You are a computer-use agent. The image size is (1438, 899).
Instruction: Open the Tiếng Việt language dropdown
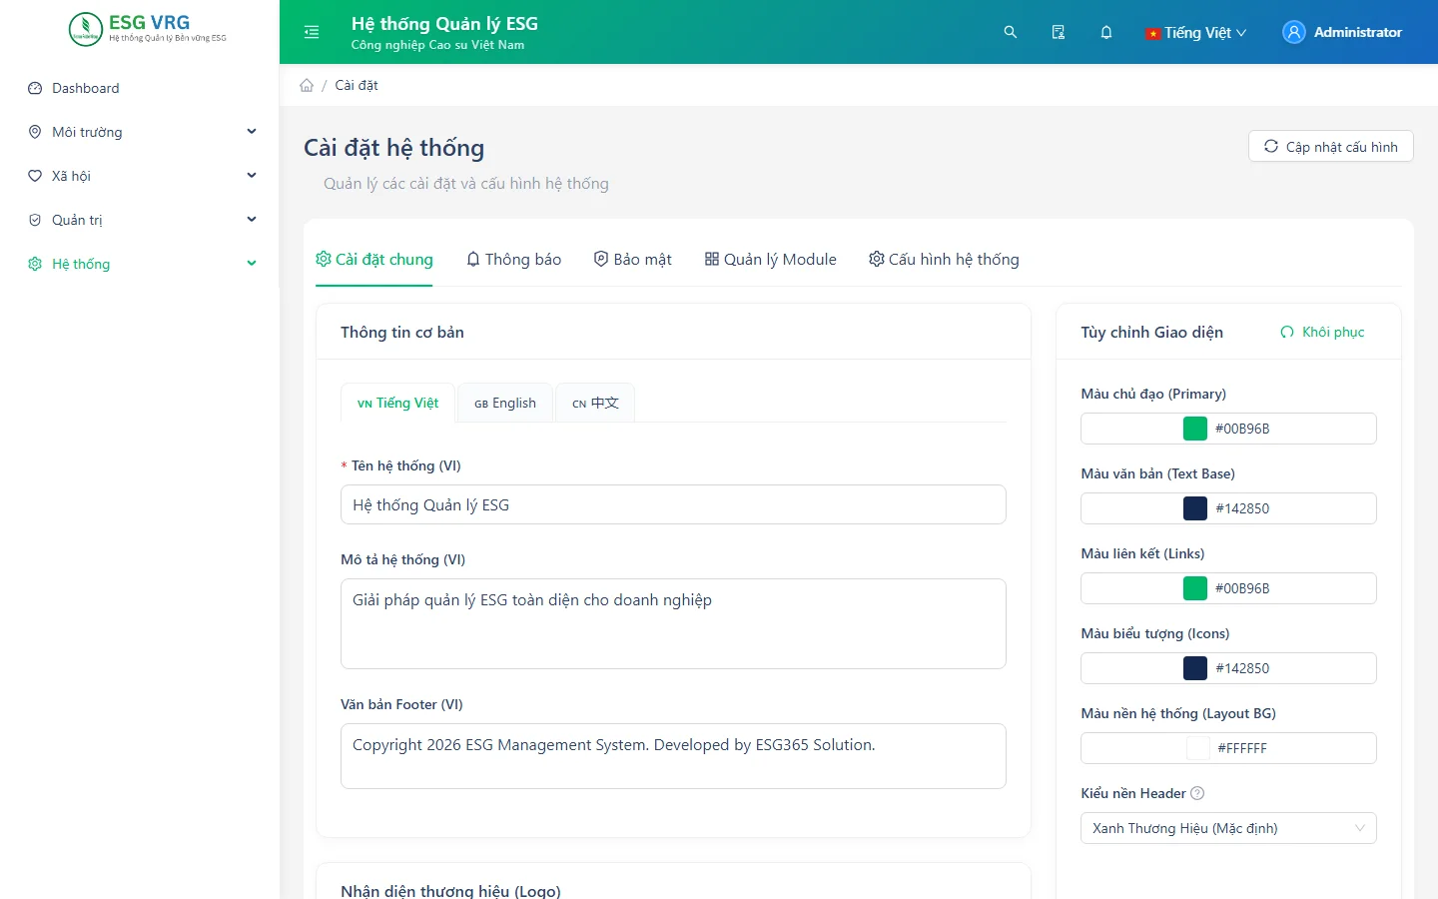click(x=1196, y=32)
